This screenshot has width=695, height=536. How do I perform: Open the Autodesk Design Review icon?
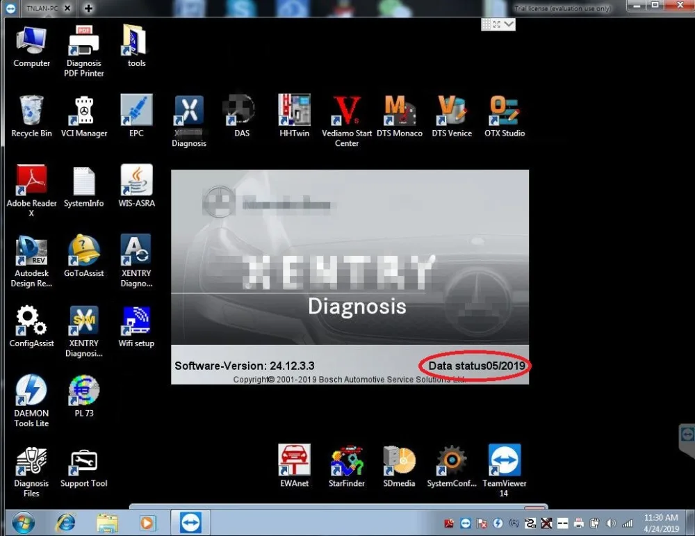tap(31, 261)
